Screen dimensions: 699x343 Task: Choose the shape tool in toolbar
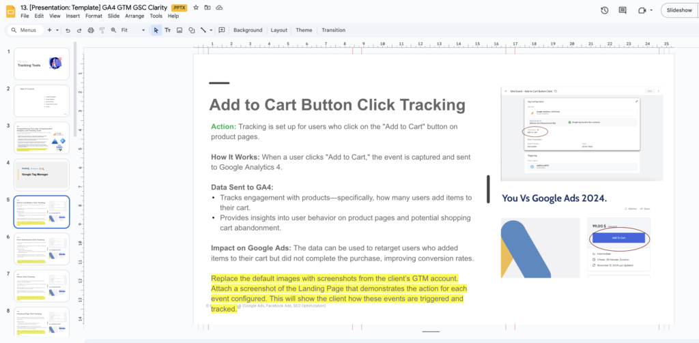pyautogui.click(x=191, y=30)
